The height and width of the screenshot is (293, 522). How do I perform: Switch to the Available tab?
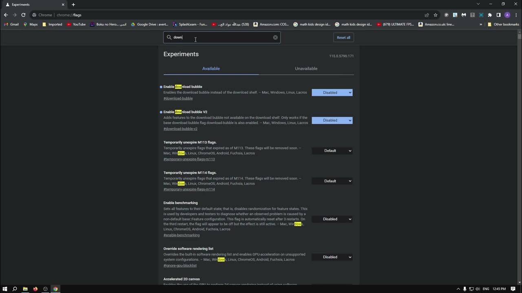click(x=211, y=69)
